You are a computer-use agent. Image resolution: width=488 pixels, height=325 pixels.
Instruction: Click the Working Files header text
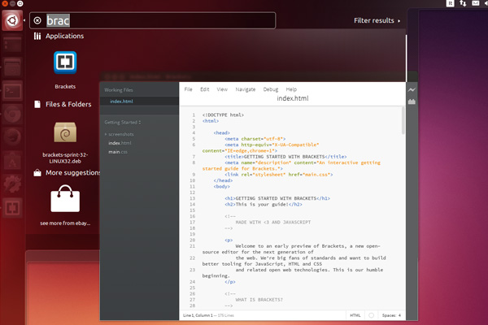point(119,90)
